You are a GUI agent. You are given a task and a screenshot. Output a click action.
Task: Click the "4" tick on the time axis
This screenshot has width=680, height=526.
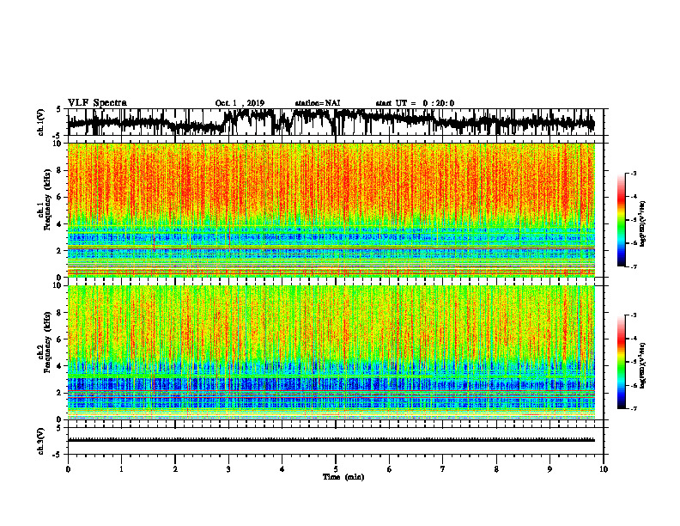pos(282,469)
